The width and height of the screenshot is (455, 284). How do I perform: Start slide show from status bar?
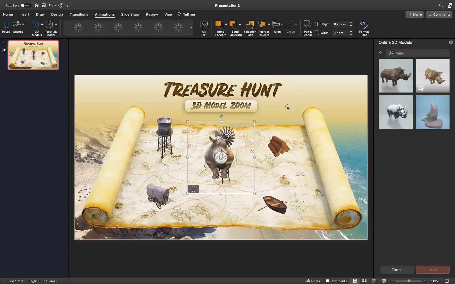click(384, 281)
